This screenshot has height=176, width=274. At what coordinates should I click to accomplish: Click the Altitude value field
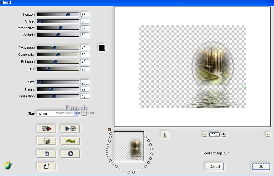[85, 35]
